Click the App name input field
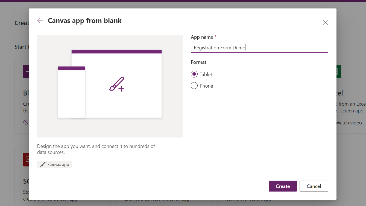The image size is (366, 206). click(259, 47)
